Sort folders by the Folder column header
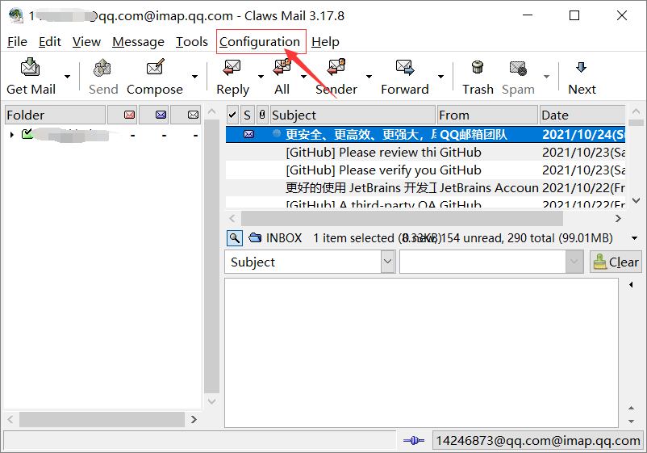The image size is (647, 453). tap(56, 115)
